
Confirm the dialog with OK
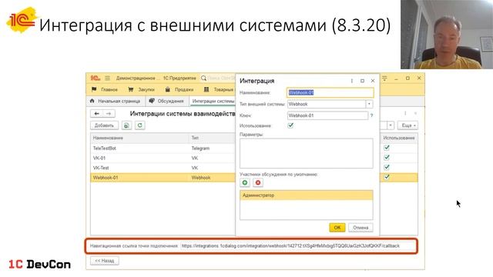coord(337,228)
